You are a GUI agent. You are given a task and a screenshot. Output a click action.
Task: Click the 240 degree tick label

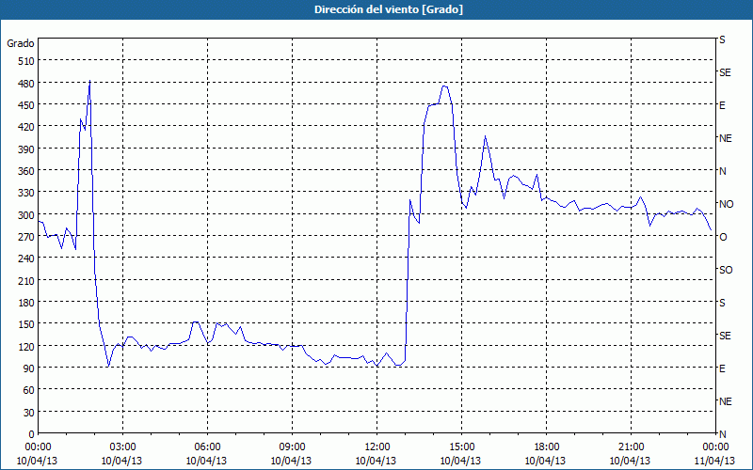[x=27, y=258]
